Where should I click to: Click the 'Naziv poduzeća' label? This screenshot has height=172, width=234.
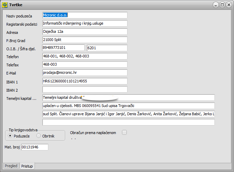point(19,16)
